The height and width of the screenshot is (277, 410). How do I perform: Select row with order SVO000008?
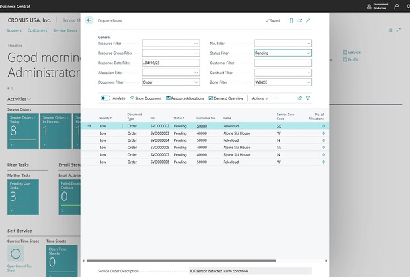point(205,162)
